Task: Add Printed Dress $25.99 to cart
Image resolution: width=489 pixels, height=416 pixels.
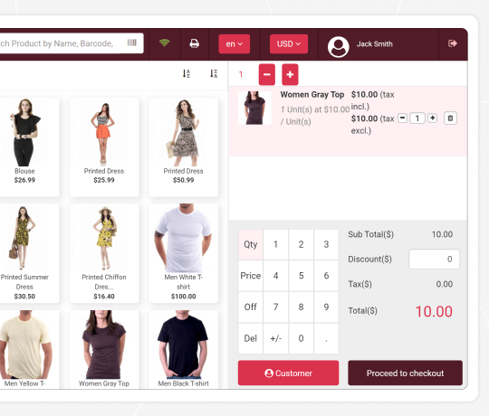Action: click(x=104, y=147)
